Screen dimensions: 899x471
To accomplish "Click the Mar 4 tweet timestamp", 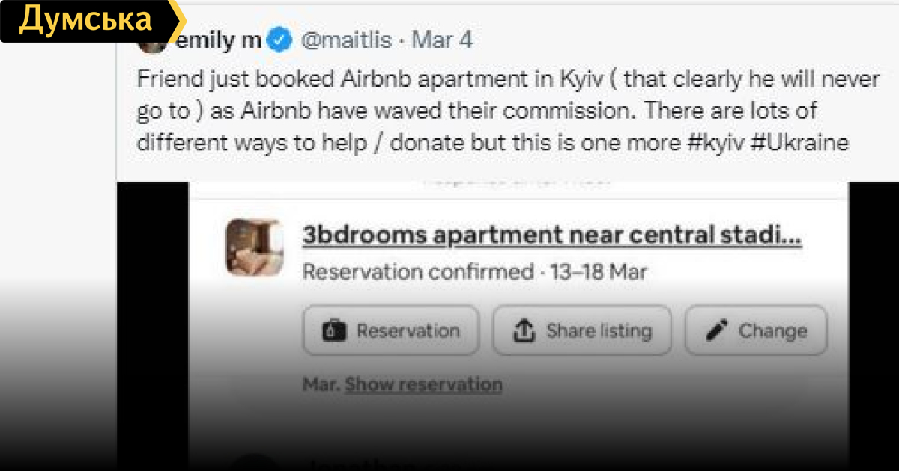I will pos(443,40).
